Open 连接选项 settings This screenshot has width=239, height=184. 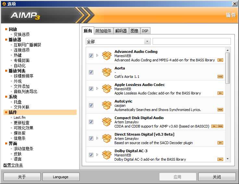click(22, 50)
